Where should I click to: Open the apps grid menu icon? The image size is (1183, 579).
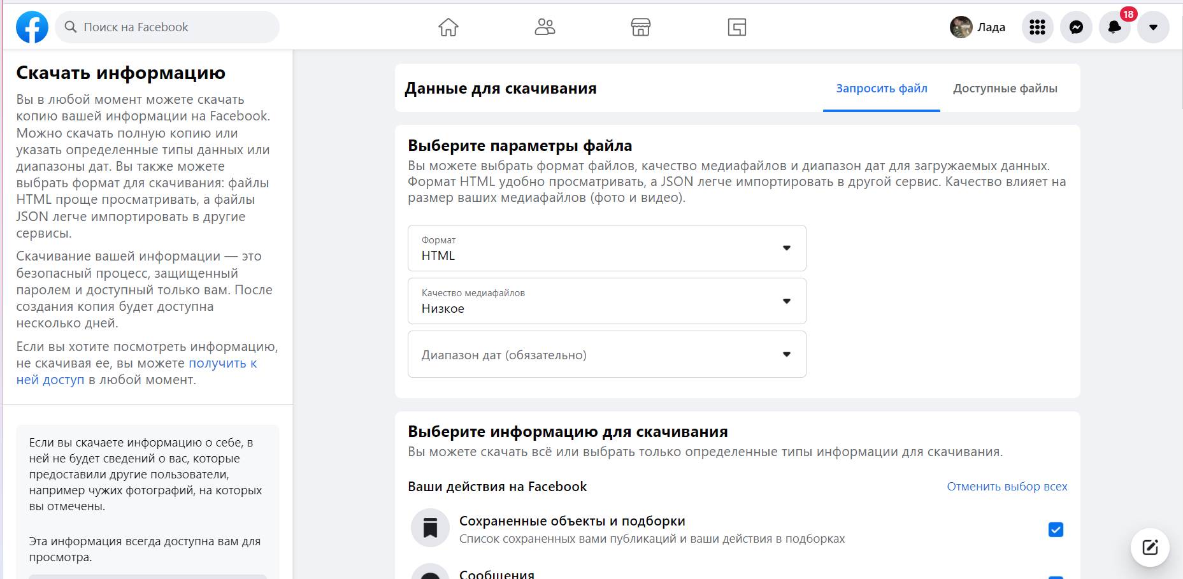(x=1038, y=27)
